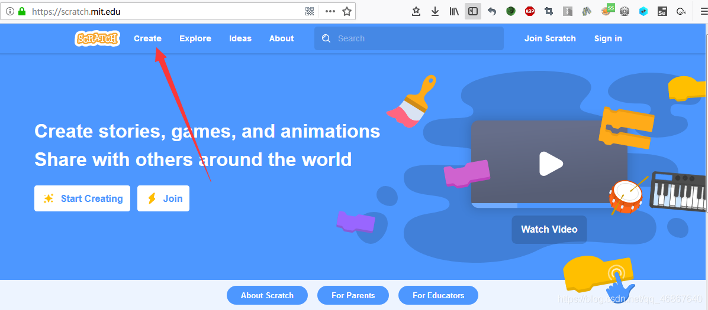708x310 pixels.
Task: Open the For Parents pill button
Action: (353, 296)
